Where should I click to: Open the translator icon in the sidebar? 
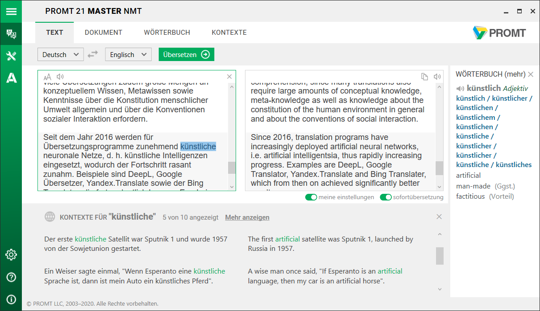tap(11, 34)
